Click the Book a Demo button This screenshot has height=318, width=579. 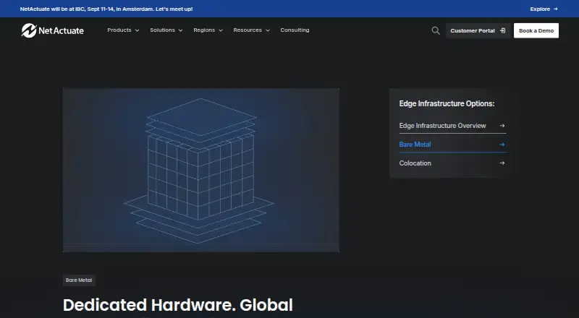click(536, 30)
